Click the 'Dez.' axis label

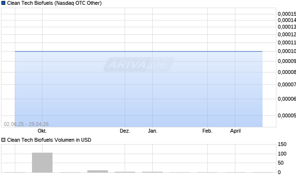125,131
